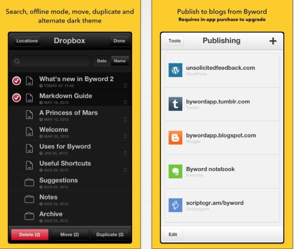Click the Suggestions folder icon
The height and width of the screenshot is (249, 294).
point(29,183)
